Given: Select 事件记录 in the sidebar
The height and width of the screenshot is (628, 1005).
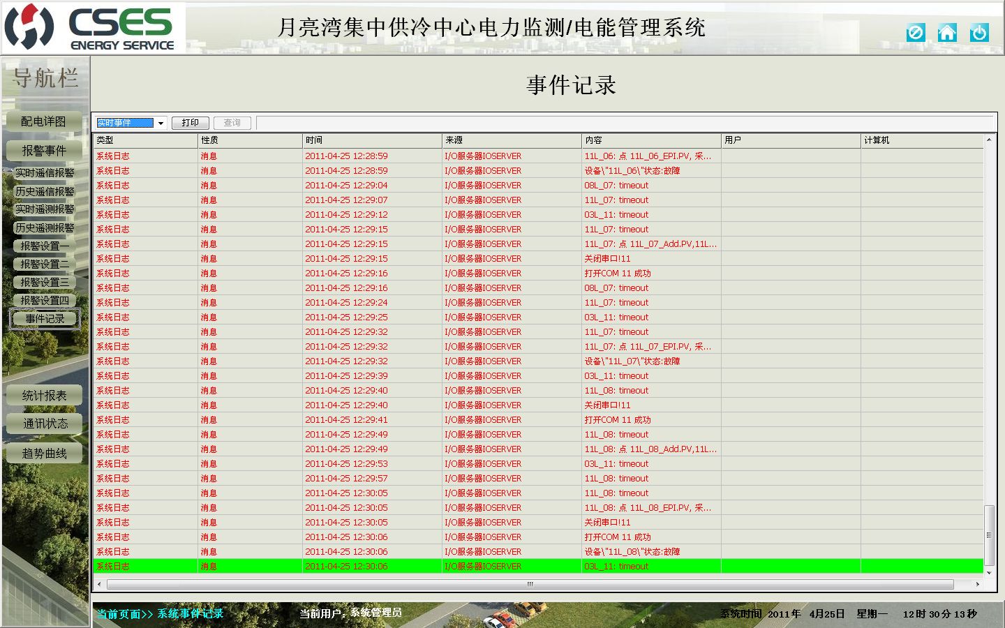Looking at the screenshot, I should tap(45, 319).
